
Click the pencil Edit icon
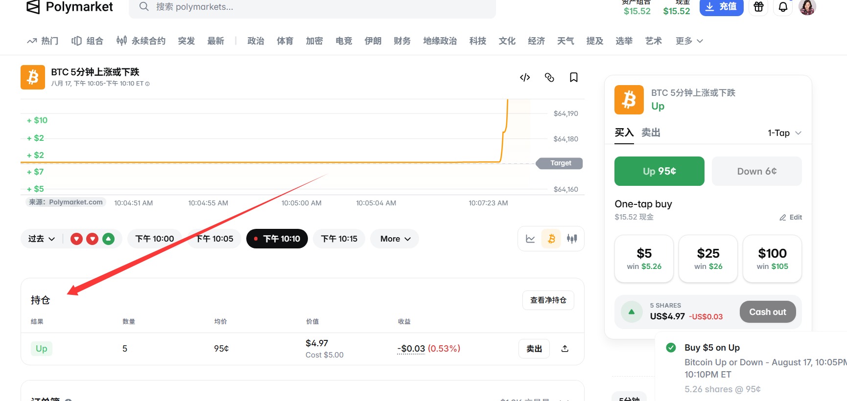(783, 217)
